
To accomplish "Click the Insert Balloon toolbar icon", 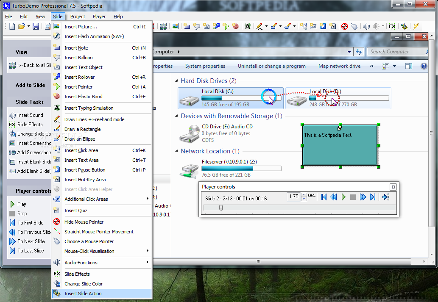I will [x=197, y=26].
